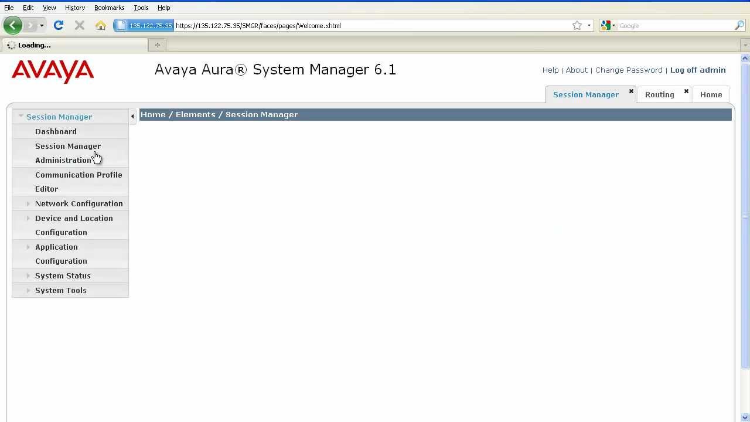Open the list all tabs dropdown
Image resolution: width=750 pixels, height=422 pixels.
point(745,45)
